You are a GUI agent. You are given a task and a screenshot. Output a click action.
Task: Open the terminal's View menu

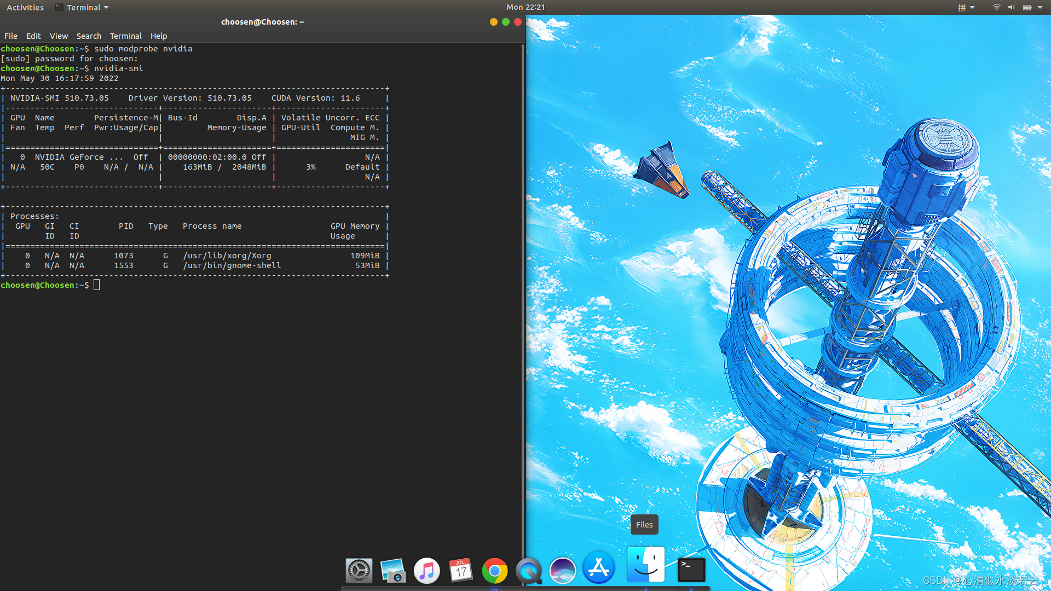pos(59,36)
